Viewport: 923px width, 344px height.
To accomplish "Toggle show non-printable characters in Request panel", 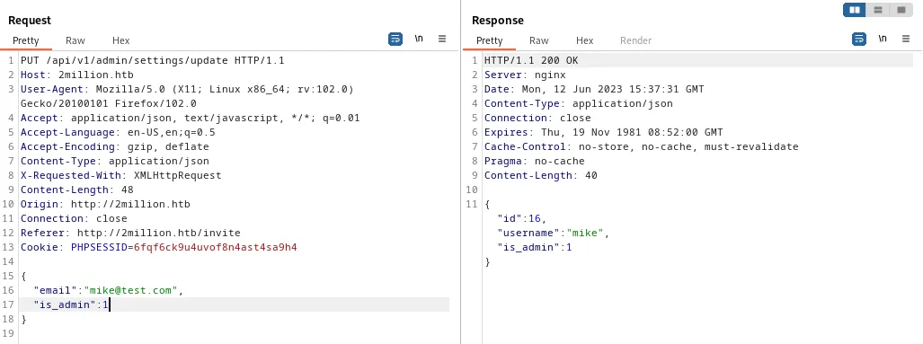I will coord(419,39).
